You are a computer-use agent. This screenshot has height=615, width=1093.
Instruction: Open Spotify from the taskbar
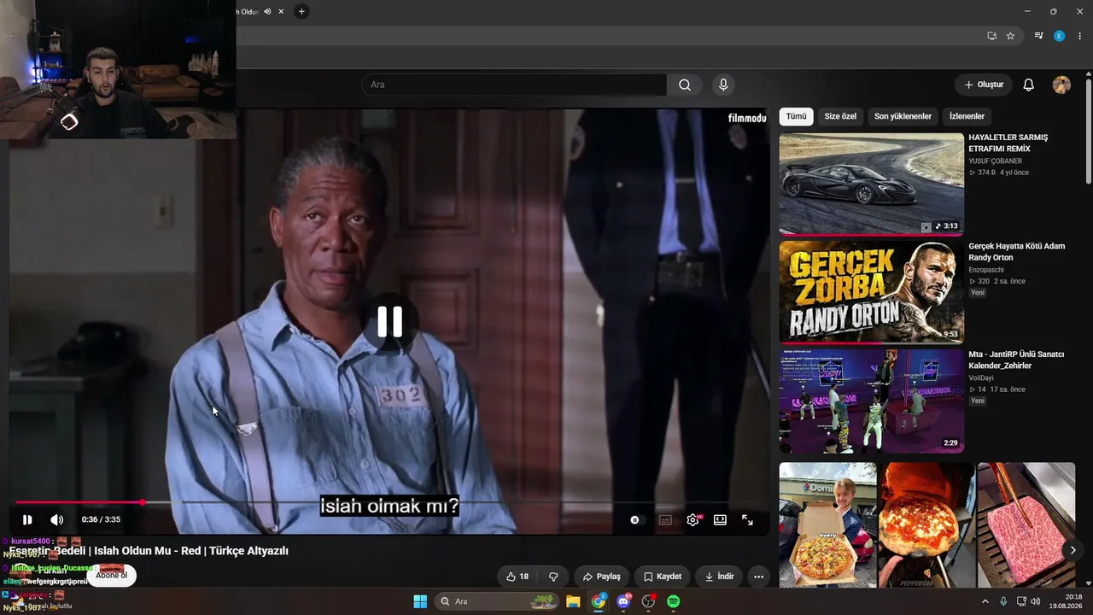point(673,601)
